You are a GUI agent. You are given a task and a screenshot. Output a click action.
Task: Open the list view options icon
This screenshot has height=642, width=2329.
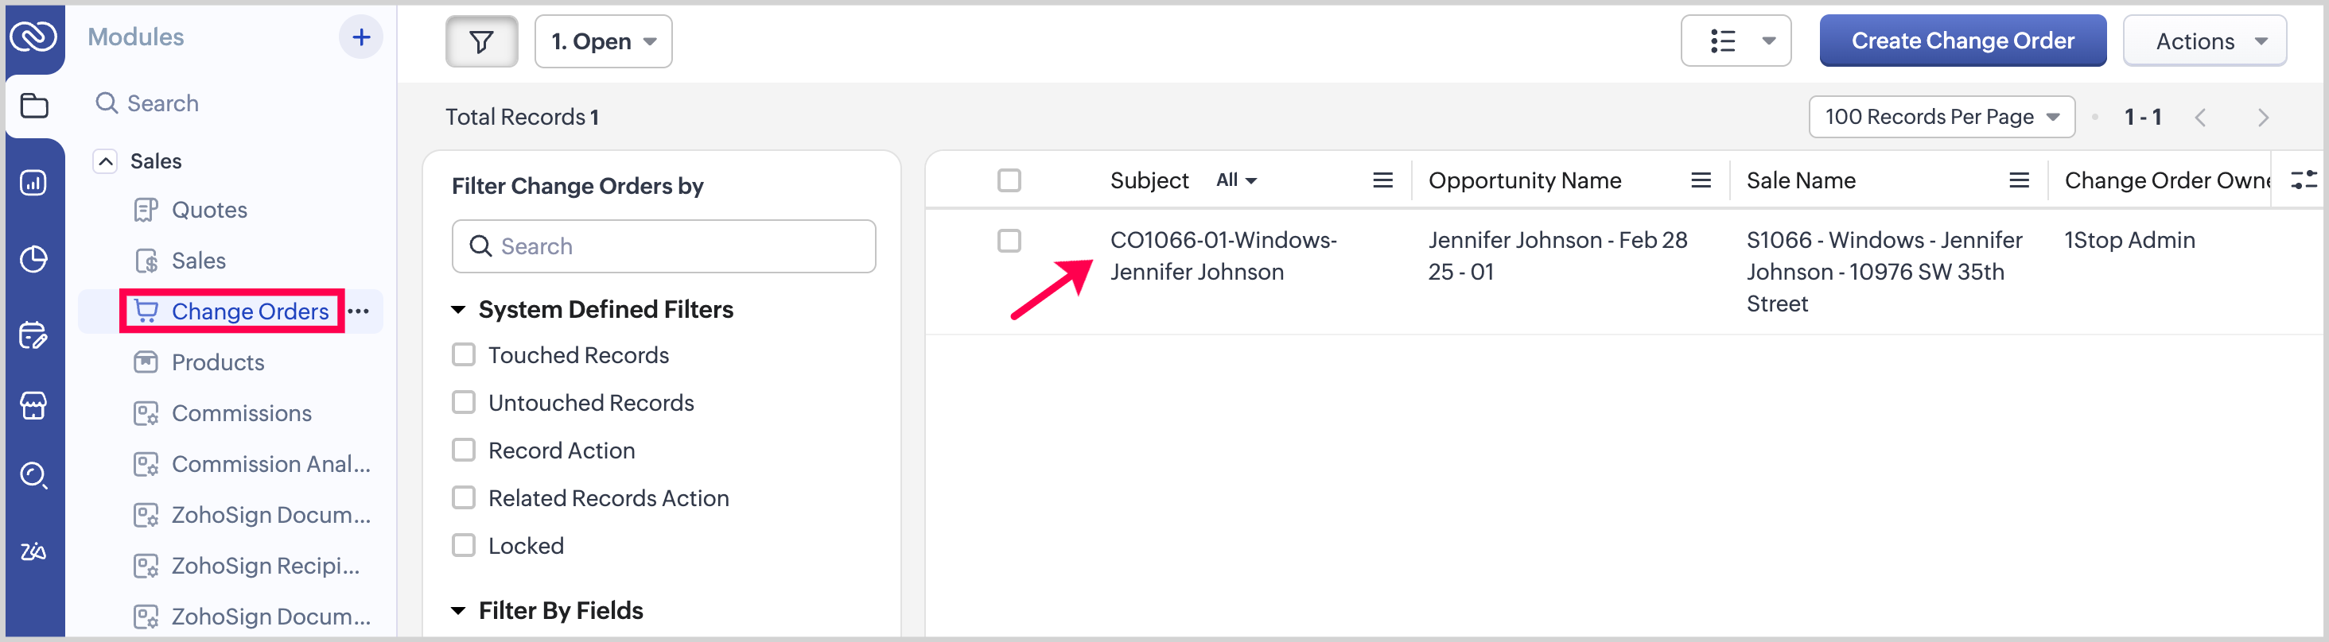click(x=1735, y=41)
